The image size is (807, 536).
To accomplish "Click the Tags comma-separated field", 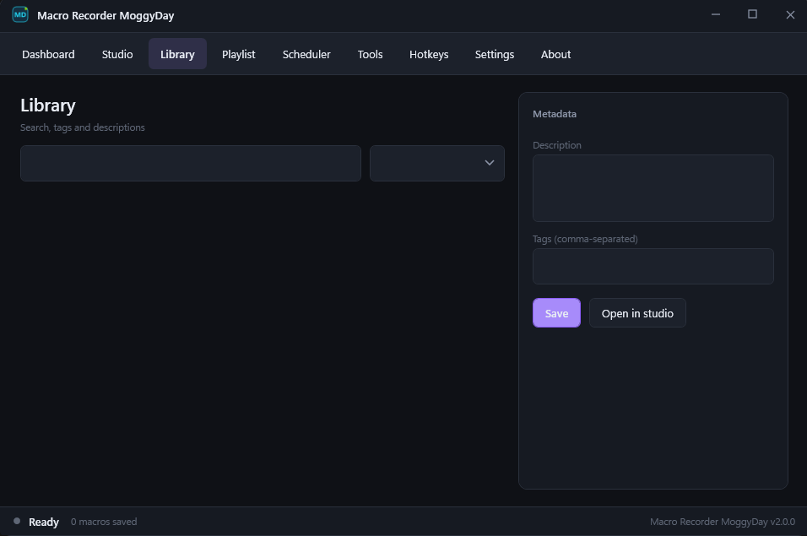I will (x=653, y=267).
